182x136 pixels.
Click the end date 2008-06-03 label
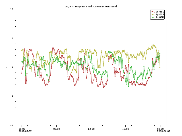164,131
